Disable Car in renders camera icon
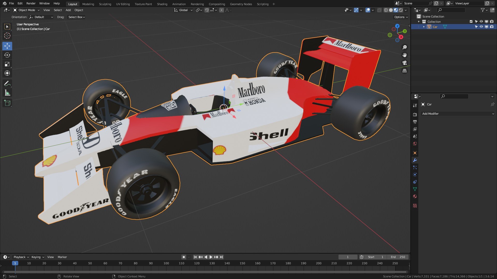The width and height of the screenshot is (497, 279). (x=492, y=27)
